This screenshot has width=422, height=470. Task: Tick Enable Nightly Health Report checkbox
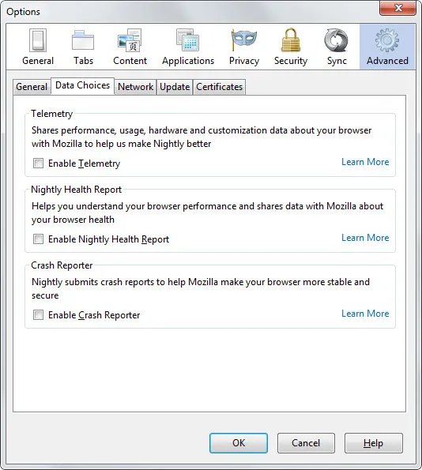click(x=38, y=239)
